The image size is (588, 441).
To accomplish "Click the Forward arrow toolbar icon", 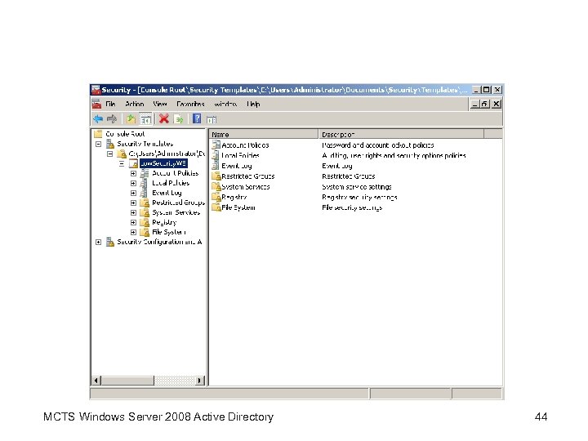I will pos(112,119).
